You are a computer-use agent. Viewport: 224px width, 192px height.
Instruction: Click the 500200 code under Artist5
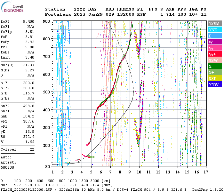click(7, 167)
